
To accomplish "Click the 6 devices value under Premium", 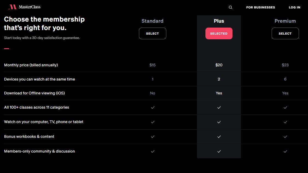I will pyautogui.click(x=285, y=79).
